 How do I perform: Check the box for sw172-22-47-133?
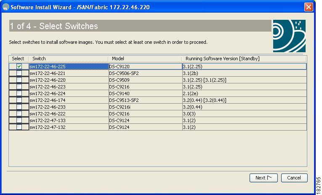pos(19,120)
